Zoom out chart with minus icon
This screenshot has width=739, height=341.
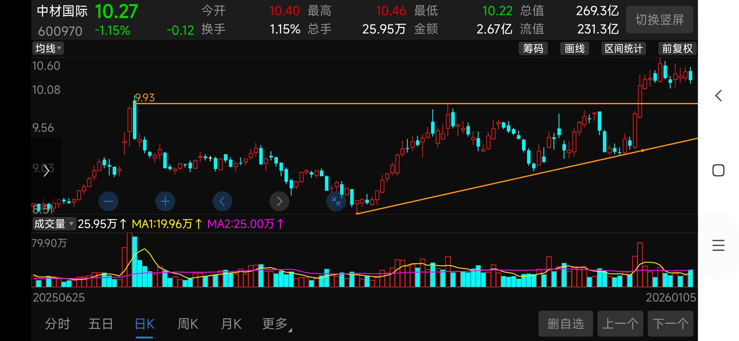108,201
